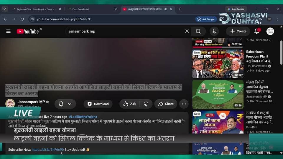Screen dimensions: 283x159
Task: Switch to the Press Sewa Portal tab
Action: click(x=81, y=9)
